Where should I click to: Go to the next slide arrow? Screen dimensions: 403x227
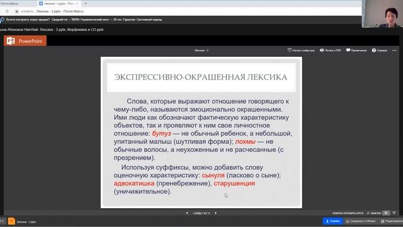[215, 213]
